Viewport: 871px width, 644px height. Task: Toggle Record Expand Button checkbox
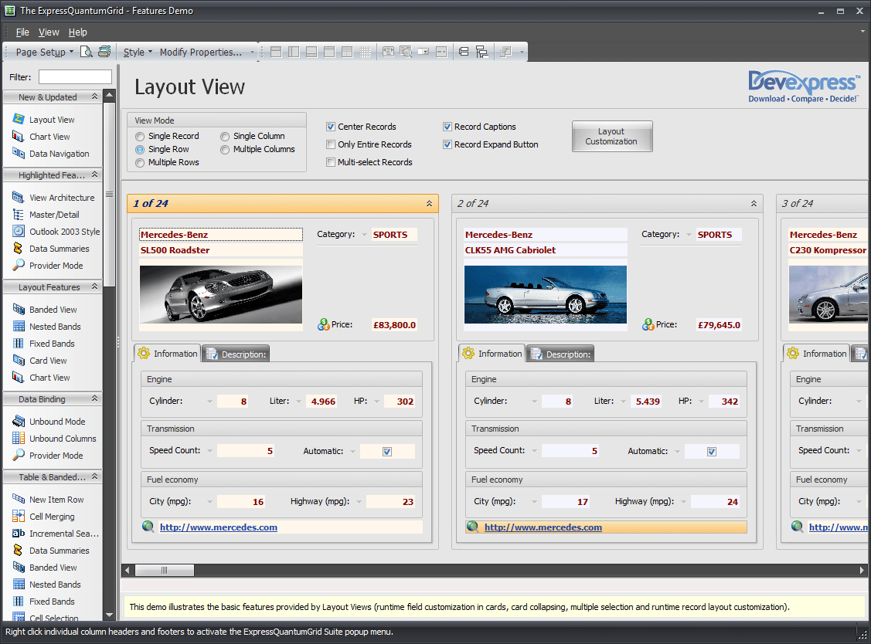point(447,144)
